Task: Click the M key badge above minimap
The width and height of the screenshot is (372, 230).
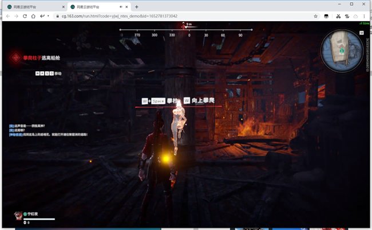Action: 361,33
